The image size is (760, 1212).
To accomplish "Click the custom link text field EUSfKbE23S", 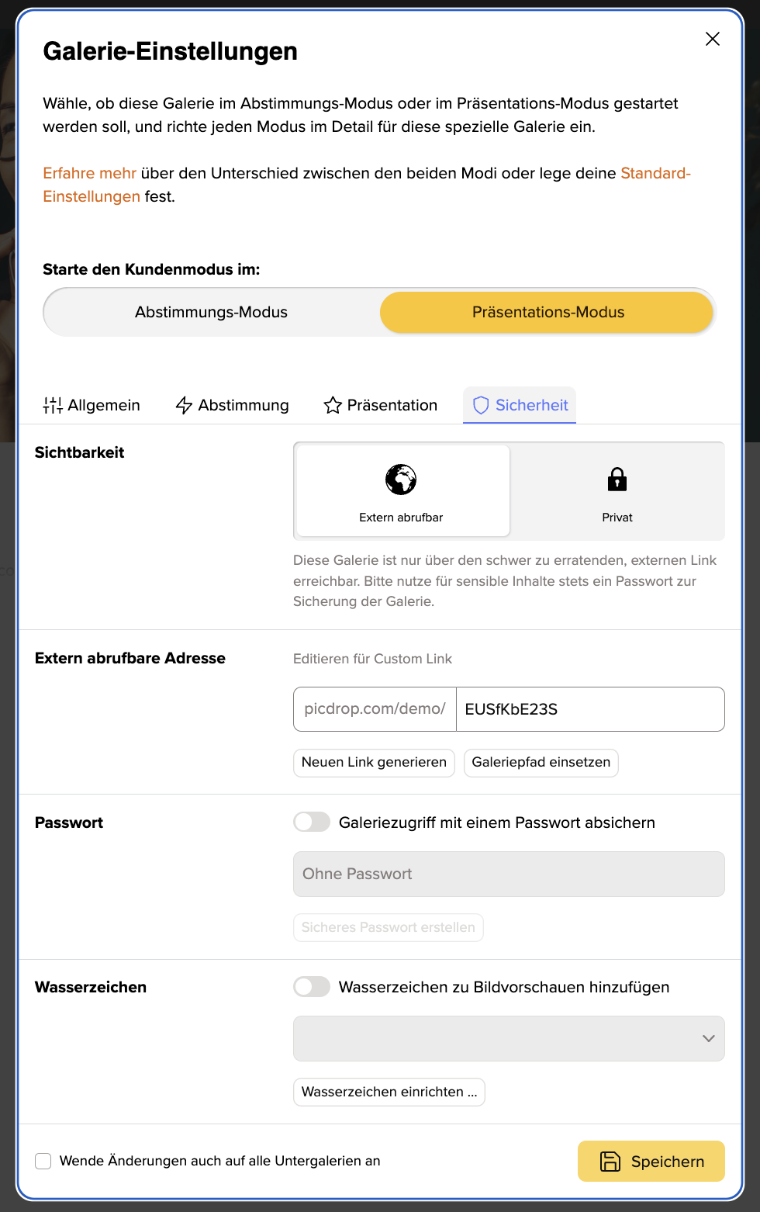I will pos(590,709).
